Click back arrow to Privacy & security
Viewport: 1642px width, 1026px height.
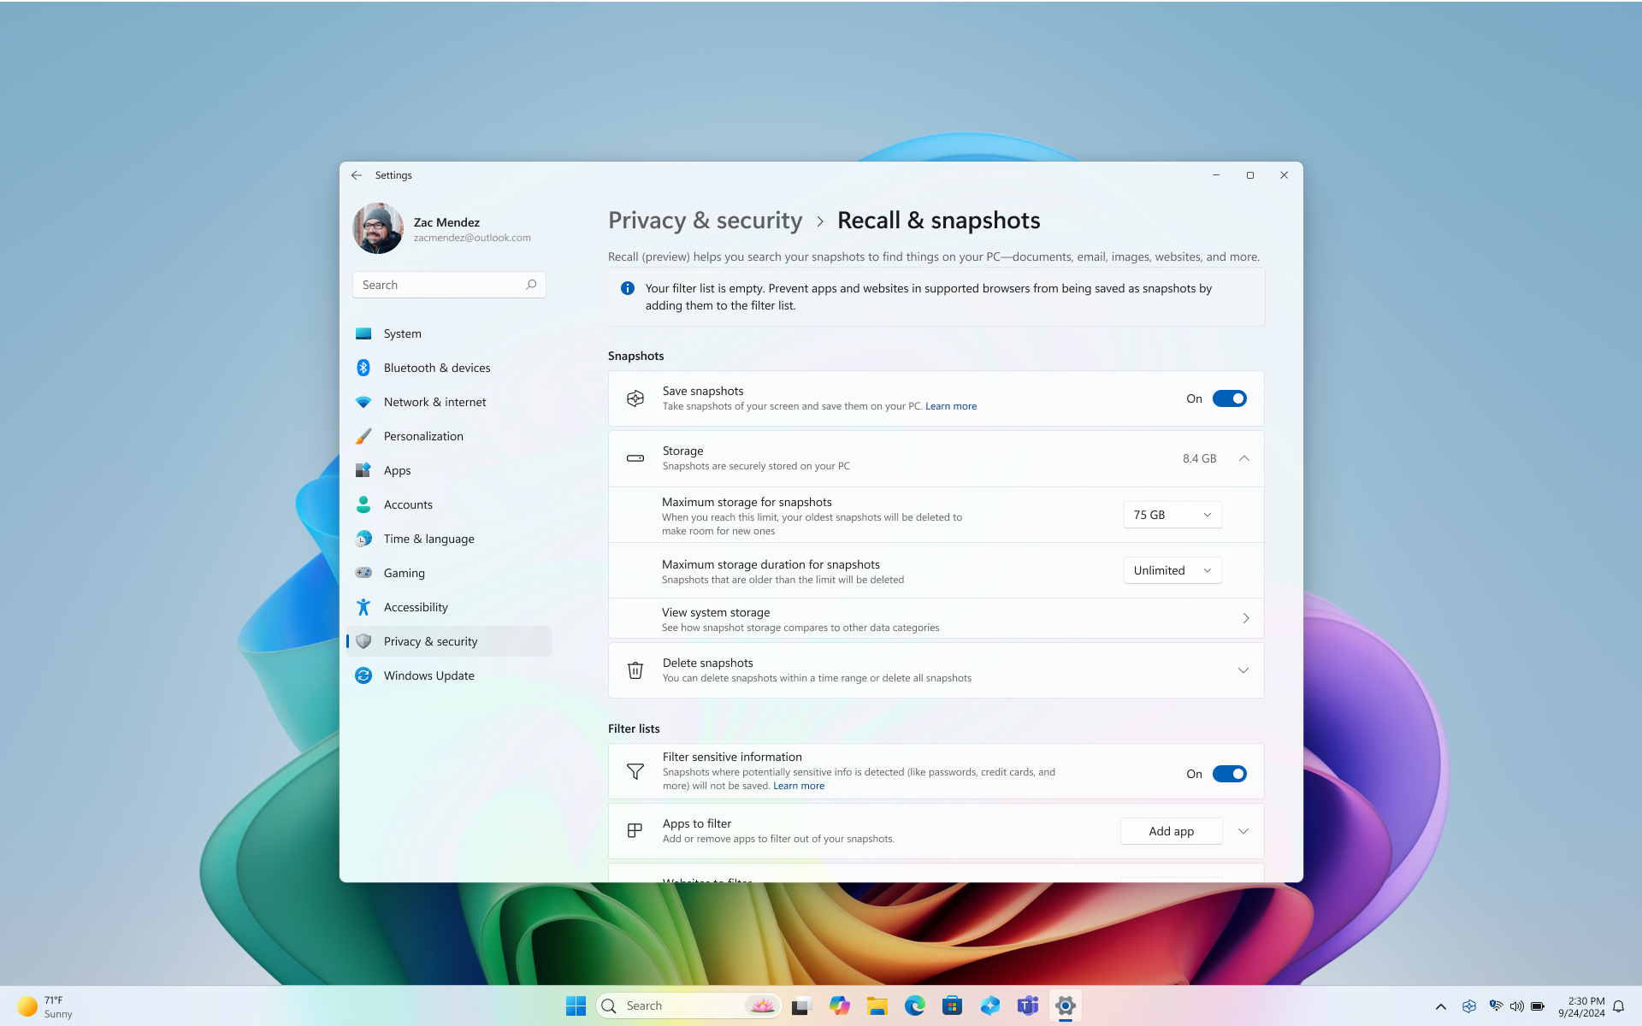pyautogui.click(x=357, y=175)
